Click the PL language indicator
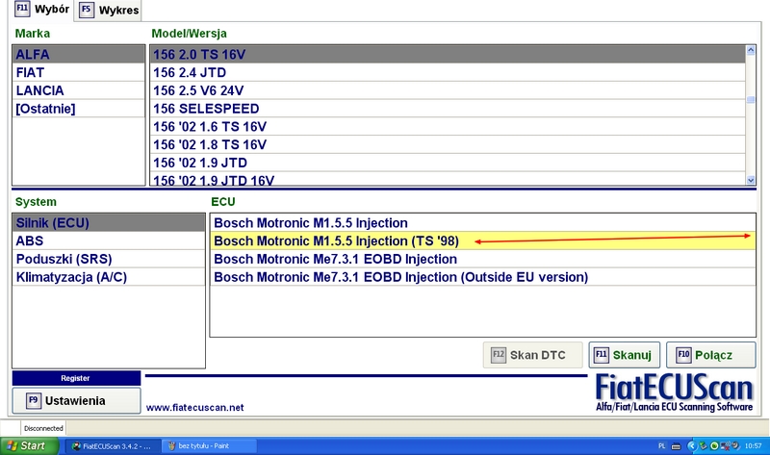Viewport: 770px width, 455px height. 661,445
